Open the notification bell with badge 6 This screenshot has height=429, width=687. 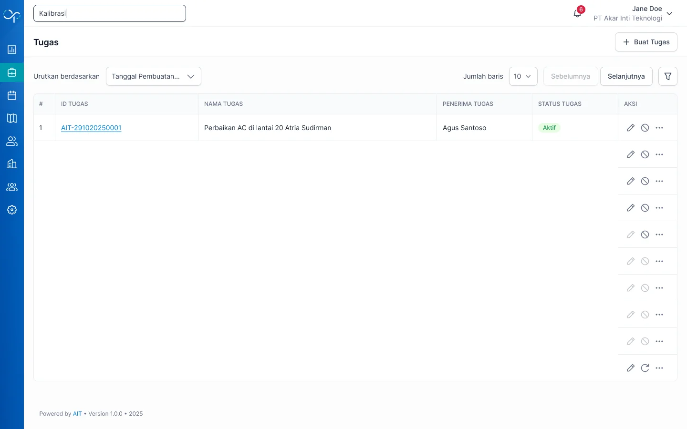coord(577,13)
